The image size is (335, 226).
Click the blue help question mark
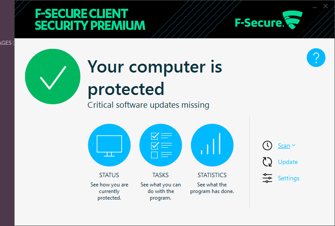click(x=316, y=58)
